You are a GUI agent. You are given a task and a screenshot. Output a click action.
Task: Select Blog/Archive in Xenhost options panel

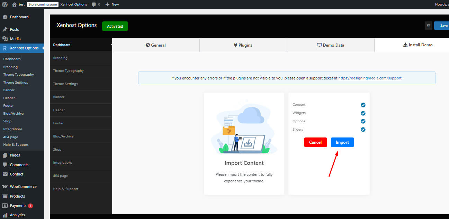pyautogui.click(x=81, y=136)
